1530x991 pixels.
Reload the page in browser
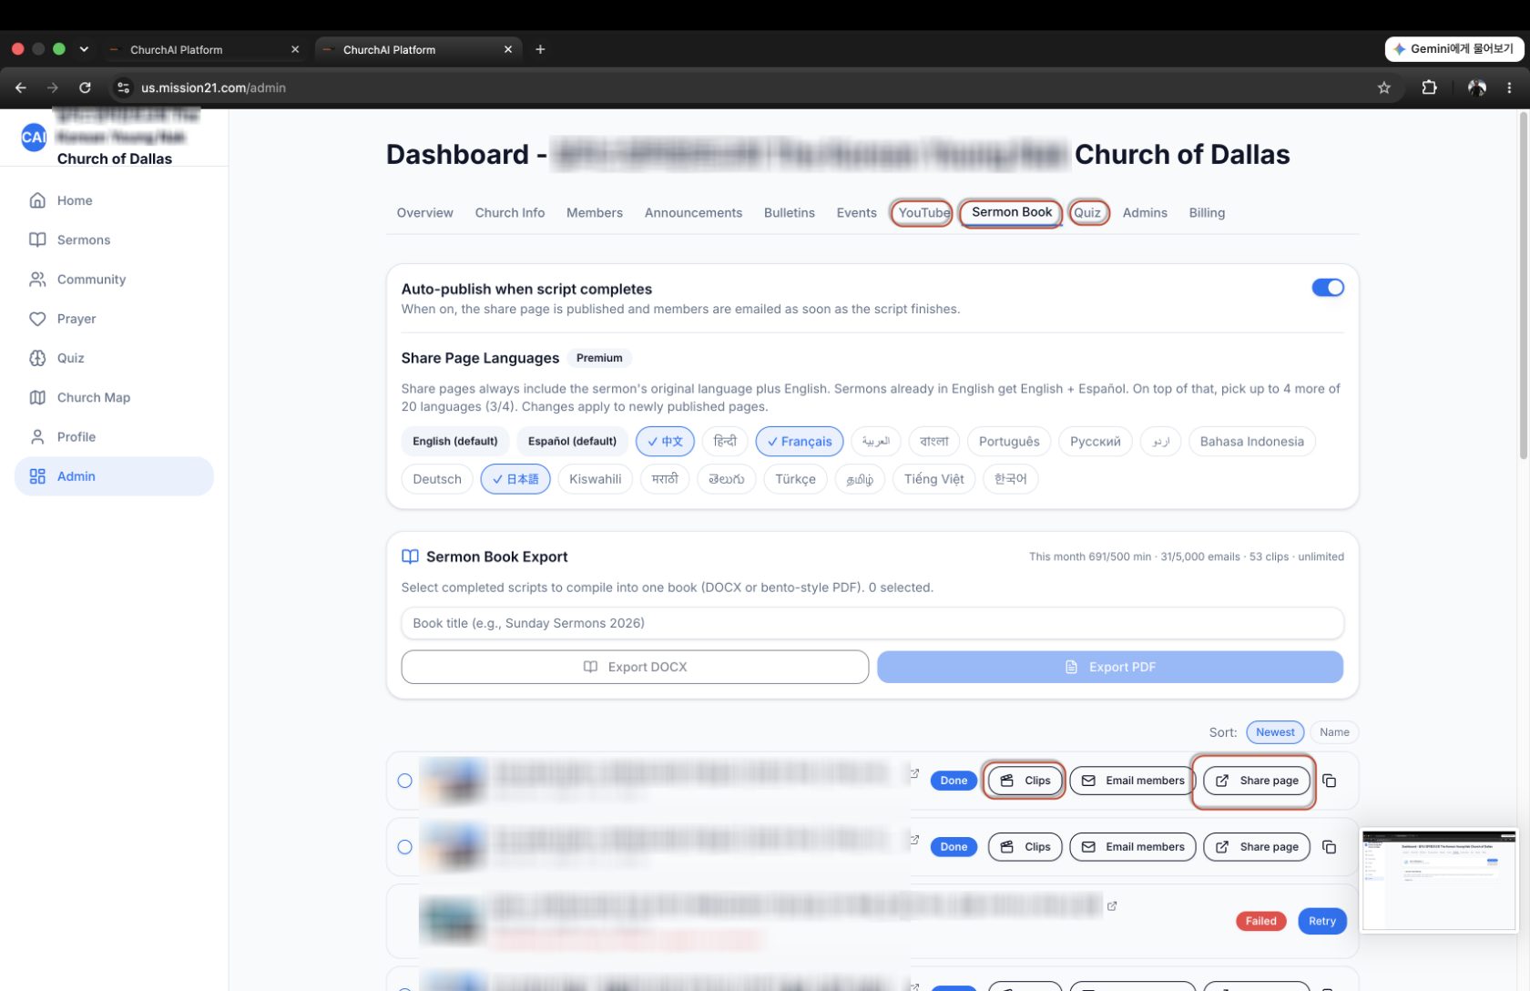[x=85, y=87]
